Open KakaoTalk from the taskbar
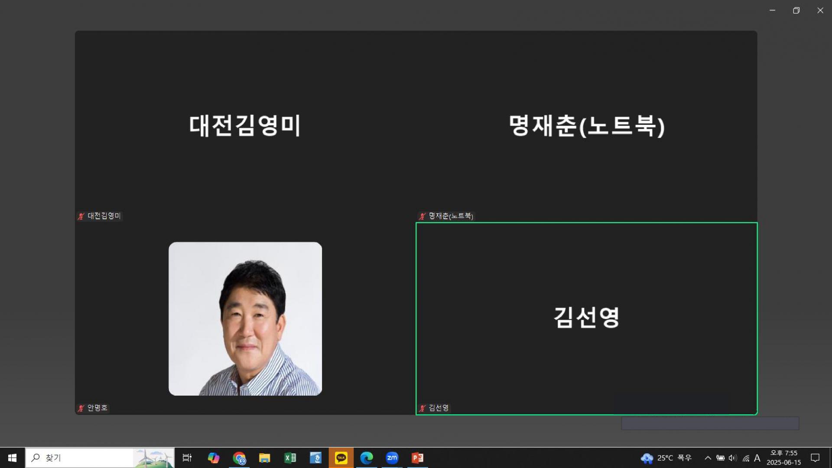Image resolution: width=832 pixels, height=468 pixels. 341,458
